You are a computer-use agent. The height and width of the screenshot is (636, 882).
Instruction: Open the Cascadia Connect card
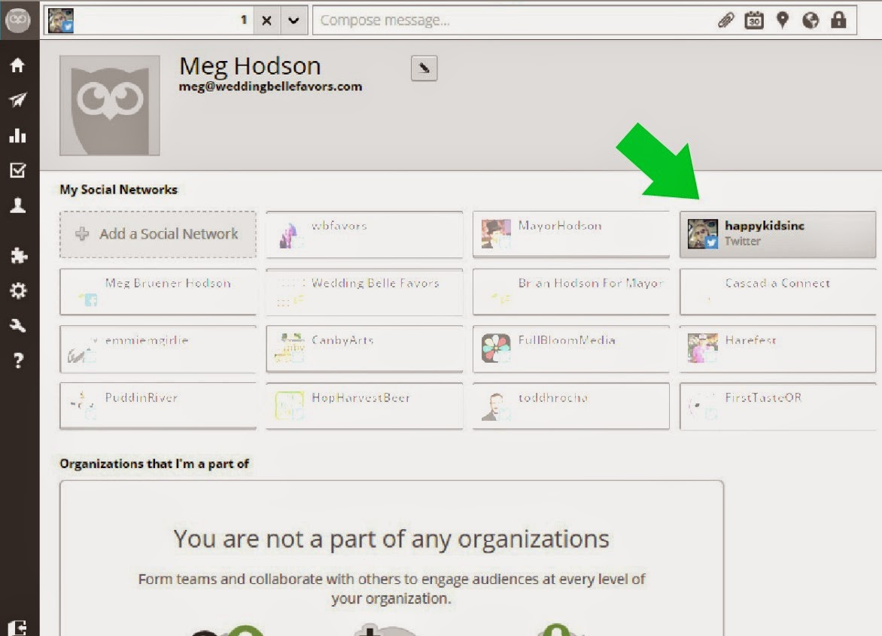(777, 291)
